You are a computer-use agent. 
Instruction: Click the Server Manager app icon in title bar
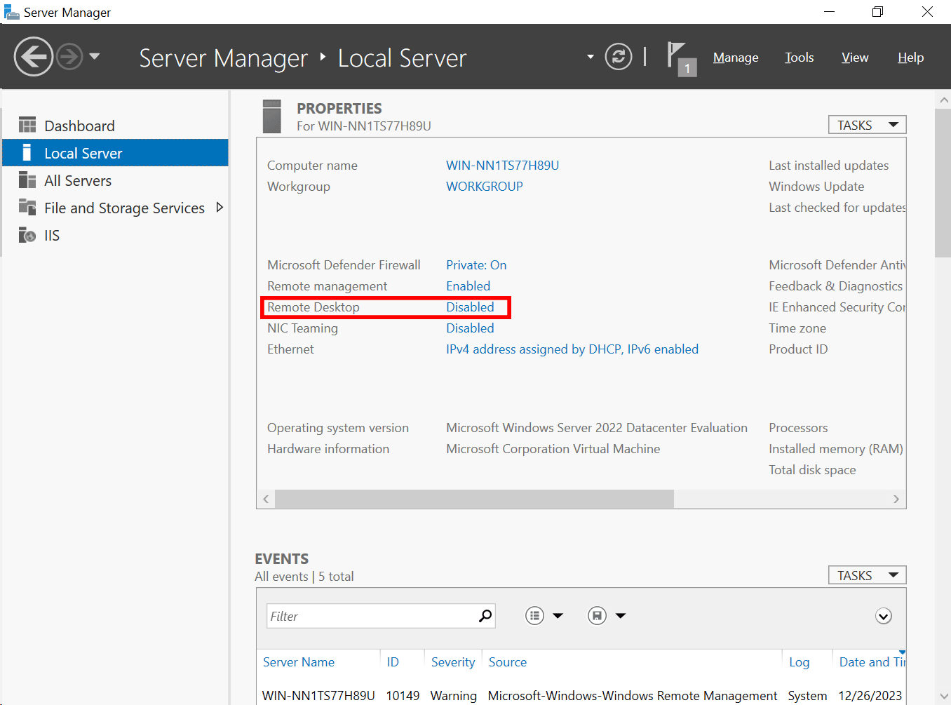click(x=11, y=12)
